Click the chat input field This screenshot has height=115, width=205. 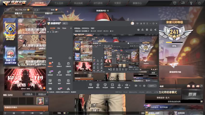(x=103, y=113)
